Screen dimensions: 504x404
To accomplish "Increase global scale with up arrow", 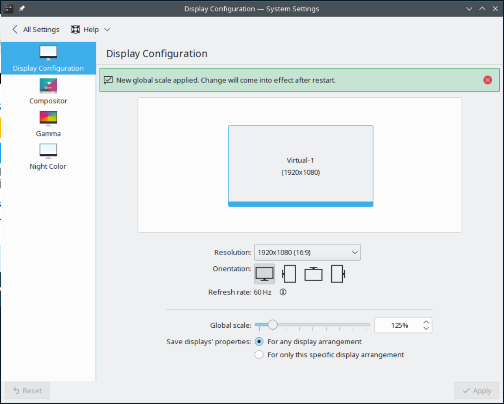I will coord(426,322).
